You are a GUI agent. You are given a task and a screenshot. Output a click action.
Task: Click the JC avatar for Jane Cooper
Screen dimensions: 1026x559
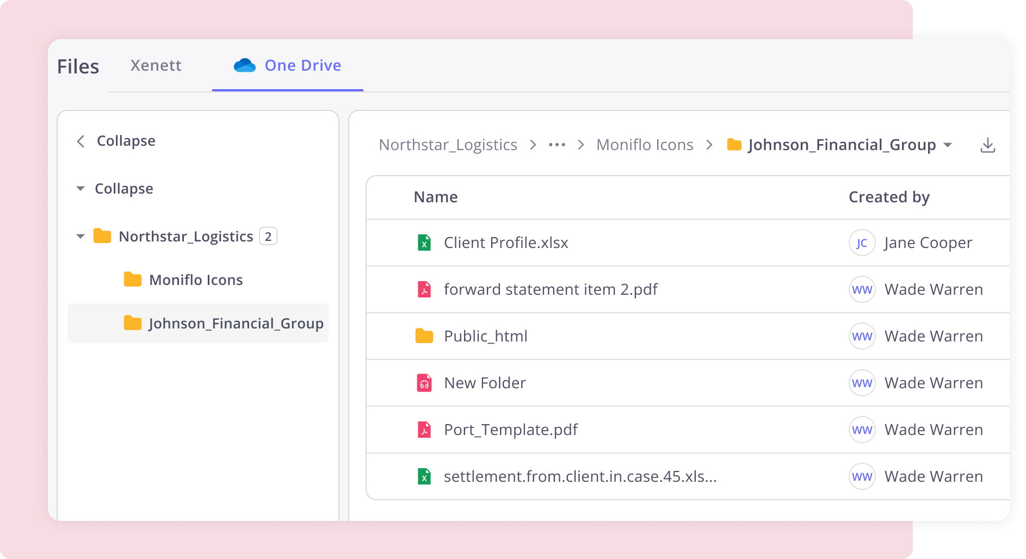click(862, 243)
